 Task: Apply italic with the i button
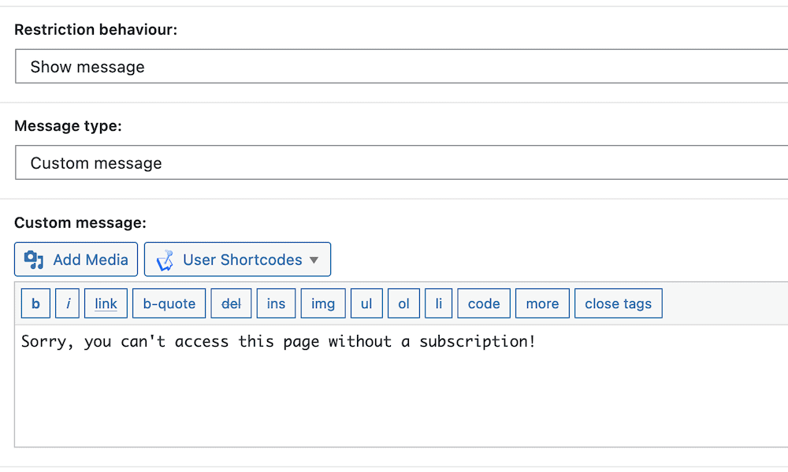(x=67, y=303)
